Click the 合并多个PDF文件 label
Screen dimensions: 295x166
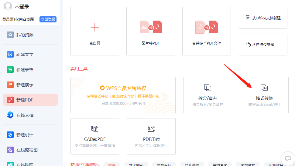click(207, 43)
